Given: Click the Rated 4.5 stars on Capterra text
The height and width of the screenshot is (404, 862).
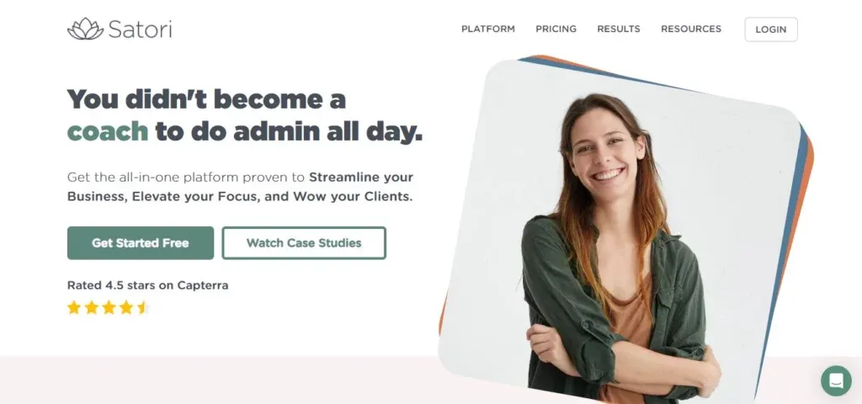Looking at the screenshot, I should point(147,285).
